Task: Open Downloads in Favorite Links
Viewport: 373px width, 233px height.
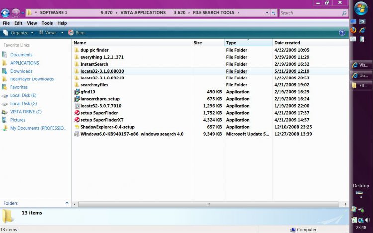Action: (21, 71)
